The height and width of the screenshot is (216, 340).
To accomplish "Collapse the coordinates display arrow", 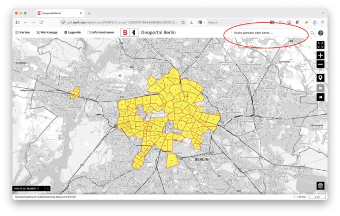I will [48, 188].
